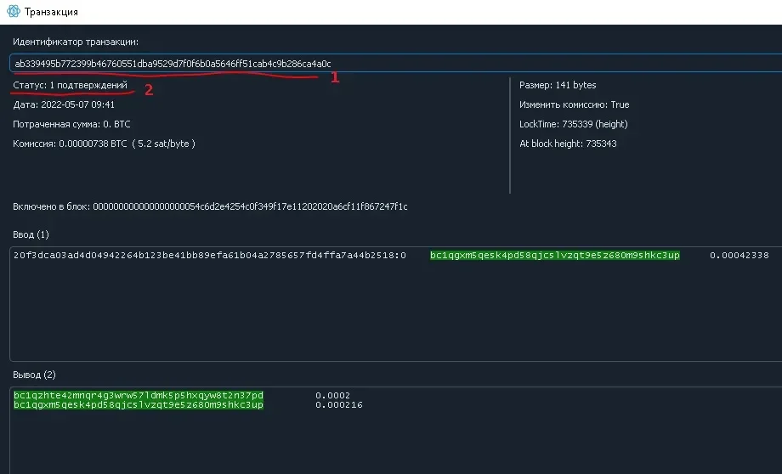This screenshot has width=782, height=474.
Task: Click the output amount 0.0002
Action: click(x=332, y=395)
